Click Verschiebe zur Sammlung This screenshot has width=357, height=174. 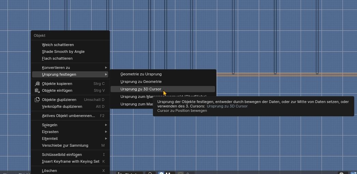(65, 145)
